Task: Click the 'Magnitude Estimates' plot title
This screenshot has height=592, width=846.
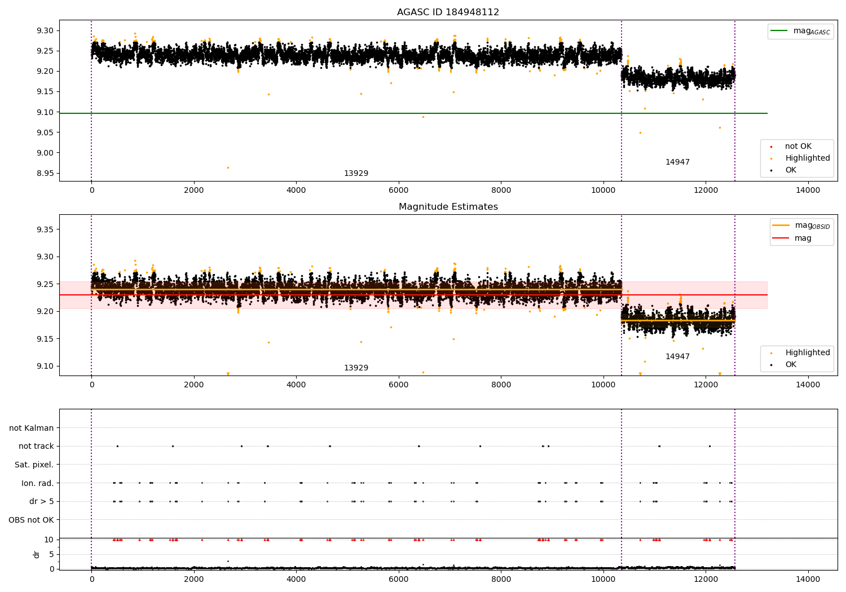Action: coord(448,207)
